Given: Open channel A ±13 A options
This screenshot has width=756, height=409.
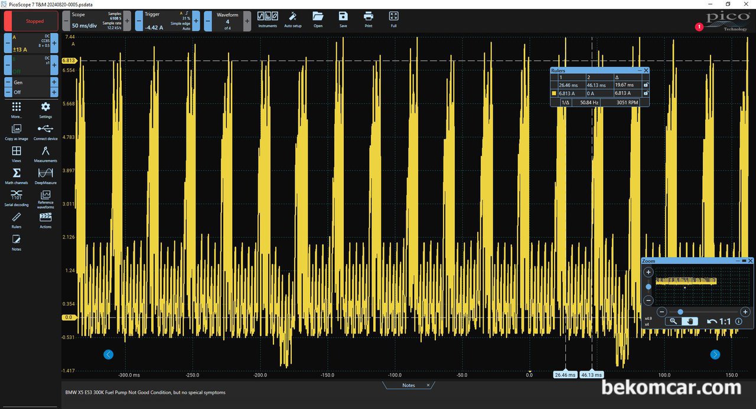Looking at the screenshot, I should 31,42.
